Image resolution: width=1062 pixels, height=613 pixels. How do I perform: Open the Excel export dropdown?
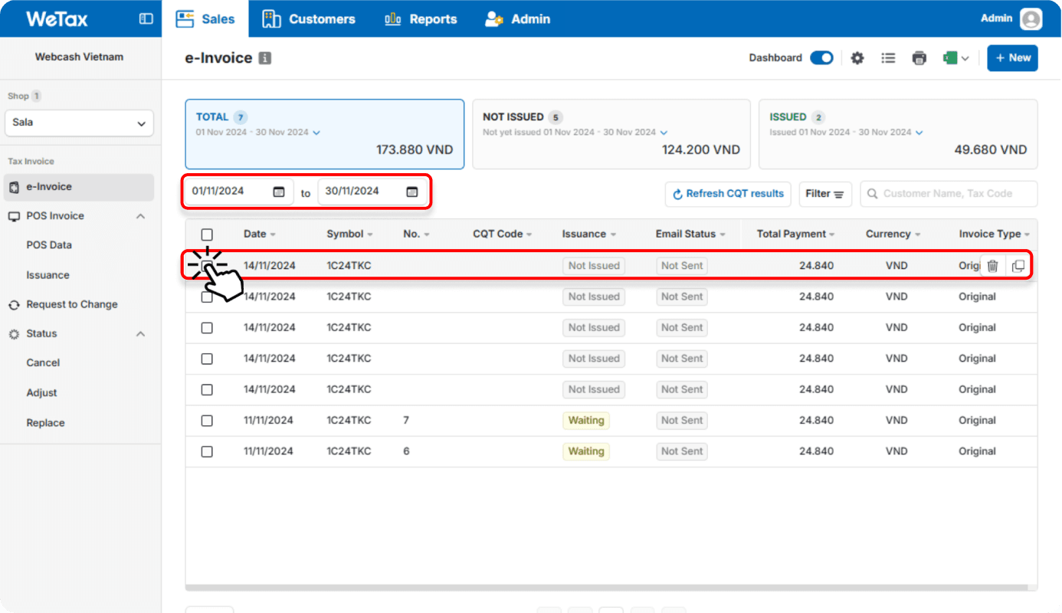click(x=956, y=58)
